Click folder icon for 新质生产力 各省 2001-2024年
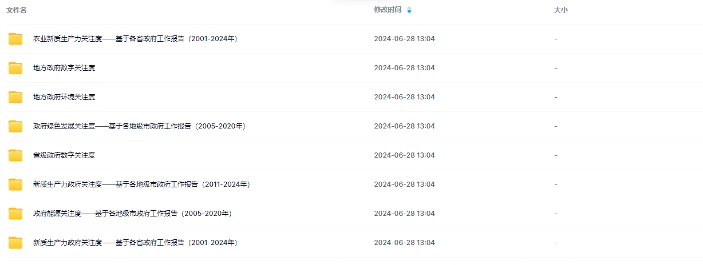This screenshot has height=265, width=703. [x=15, y=243]
